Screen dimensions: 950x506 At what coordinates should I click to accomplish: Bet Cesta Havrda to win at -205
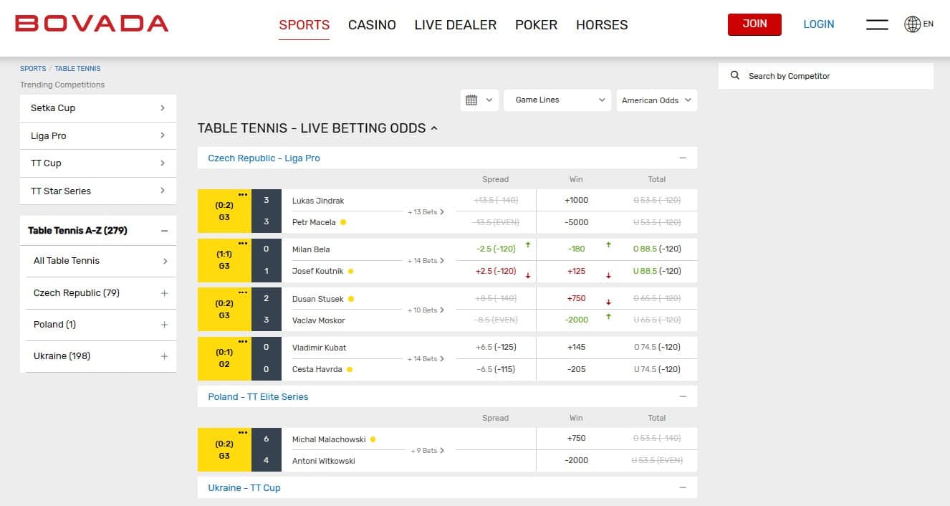(x=576, y=370)
